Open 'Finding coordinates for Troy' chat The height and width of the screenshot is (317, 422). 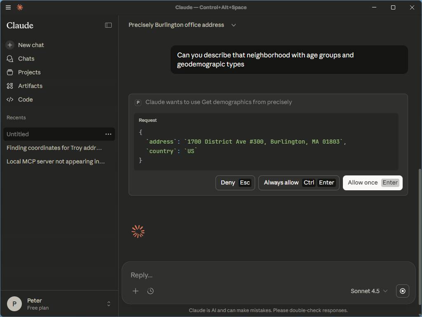pos(54,148)
